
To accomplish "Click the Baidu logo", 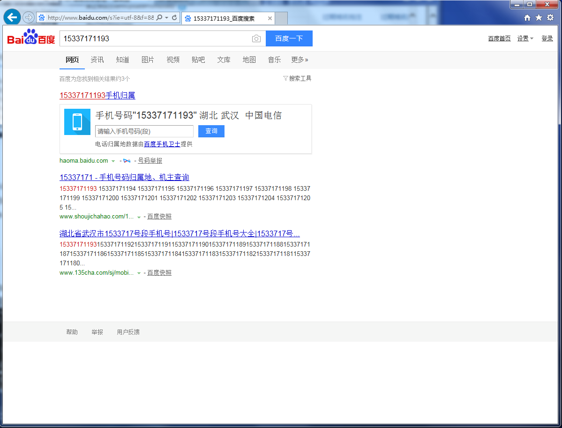I will (31, 37).
